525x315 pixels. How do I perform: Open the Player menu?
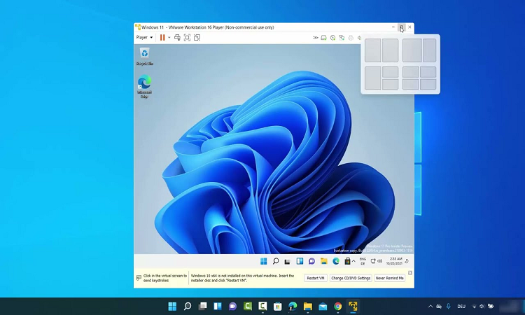tap(143, 37)
